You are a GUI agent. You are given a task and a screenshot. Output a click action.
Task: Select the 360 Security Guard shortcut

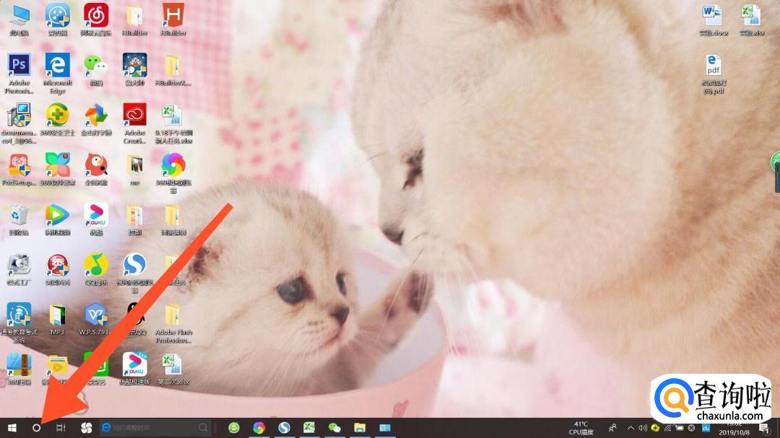(57, 120)
